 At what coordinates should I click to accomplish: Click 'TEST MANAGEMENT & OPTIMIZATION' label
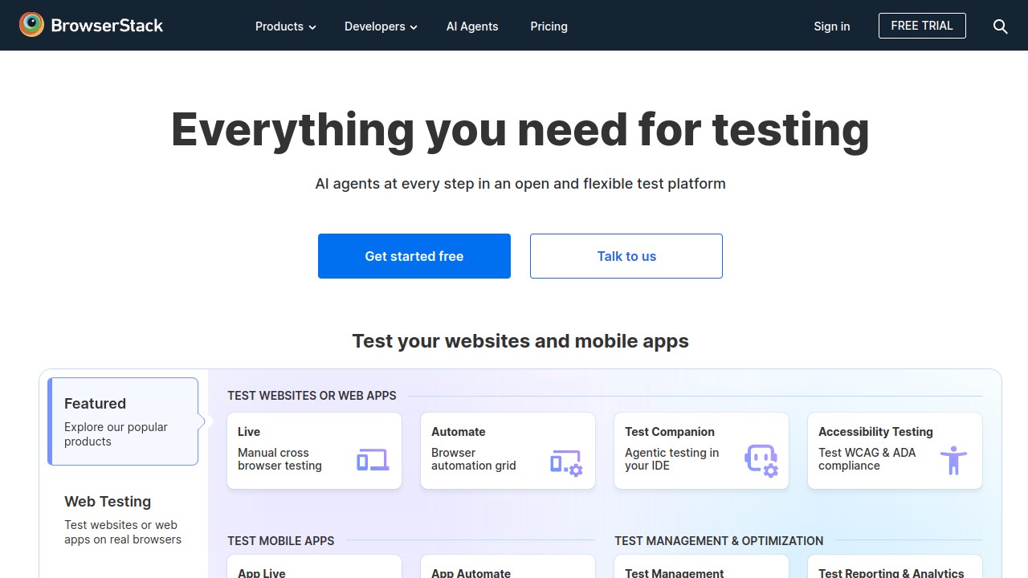coord(719,541)
